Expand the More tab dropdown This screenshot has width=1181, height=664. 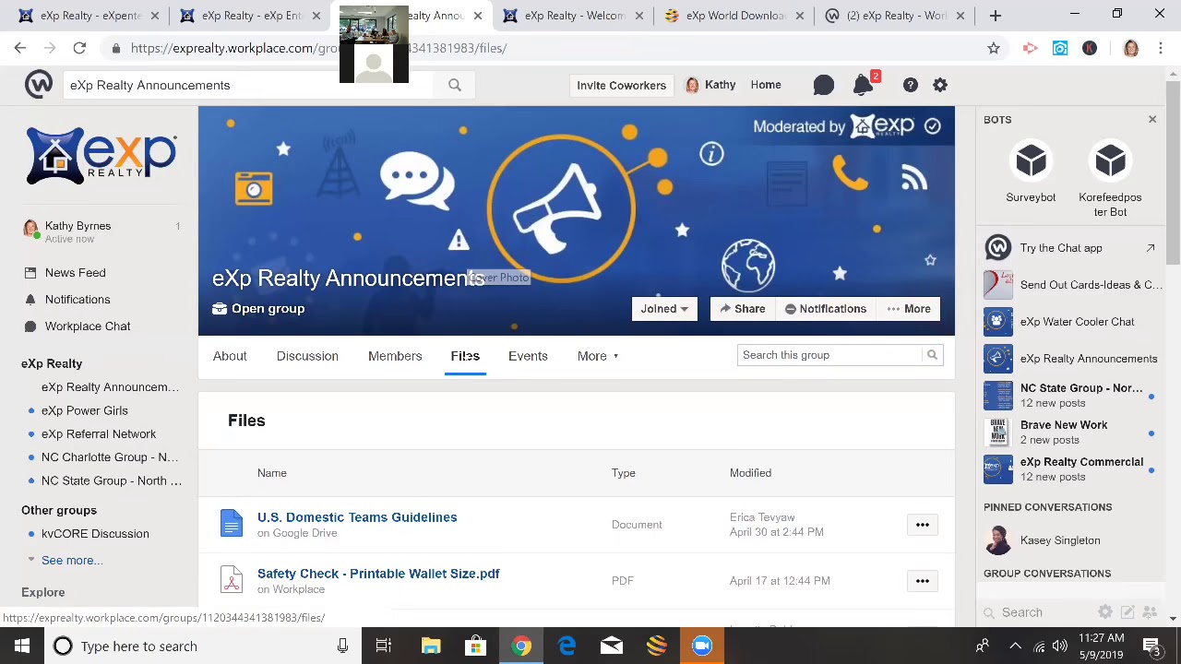pos(598,356)
